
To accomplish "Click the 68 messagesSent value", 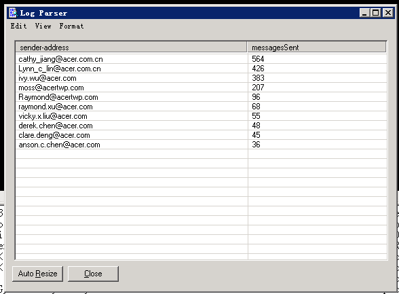I will pyautogui.click(x=256, y=107).
